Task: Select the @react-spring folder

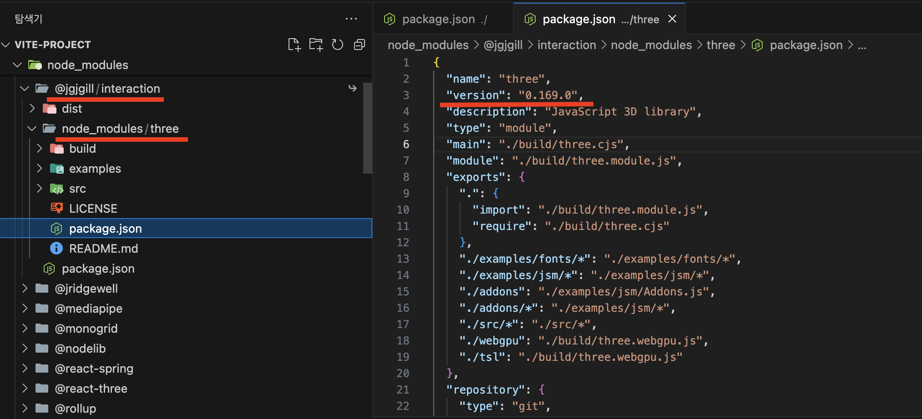Action: tap(94, 369)
